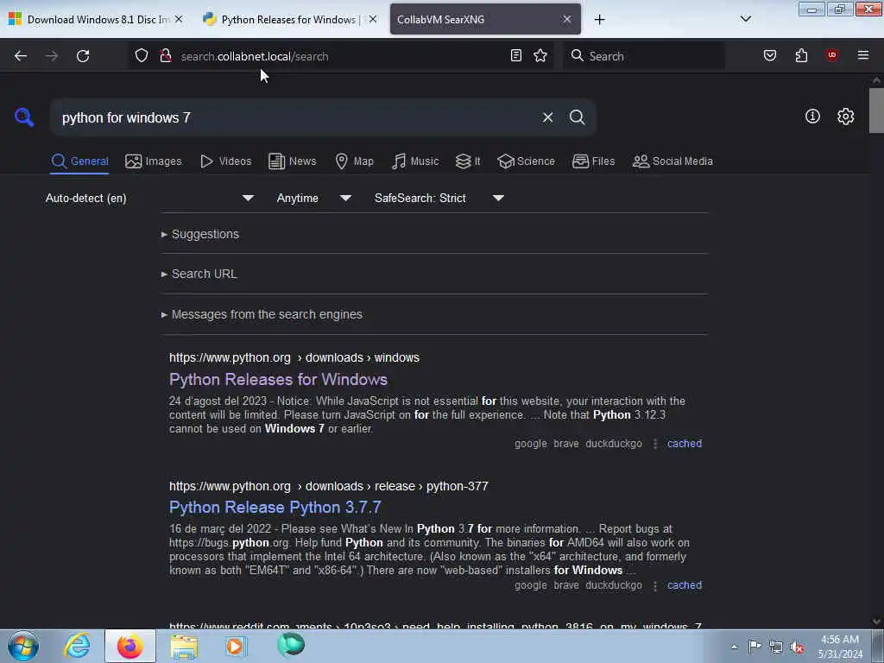Launch Windows Media Player from taskbar
The height and width of the screenshot is (663, 884).
pyautogui.click(x=236, y=646)
